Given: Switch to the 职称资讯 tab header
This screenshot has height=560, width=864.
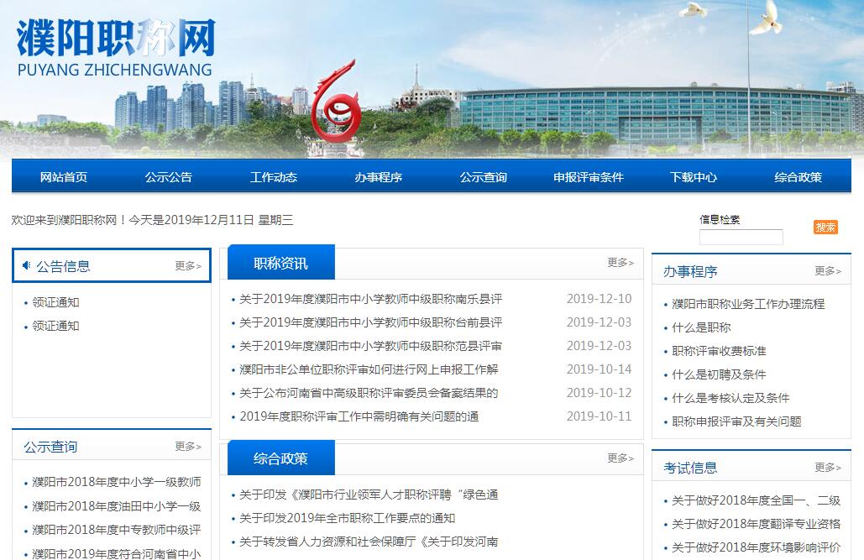Looking at the screenshot, I should click(280, 263).
